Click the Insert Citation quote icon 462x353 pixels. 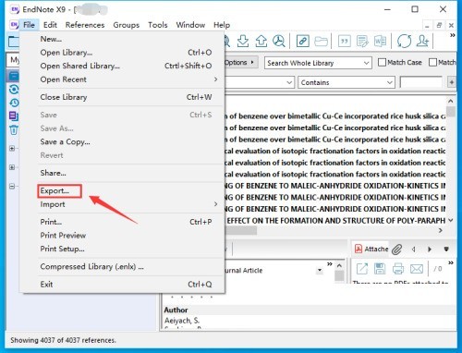(345, 41)
